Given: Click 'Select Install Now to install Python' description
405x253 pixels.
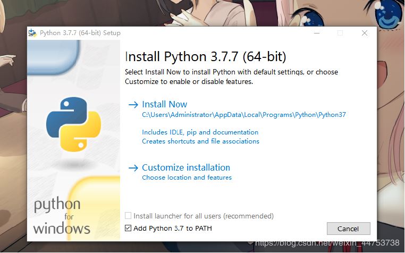Looking at the screenshot, I should pyautogui.click(x=231, y=77).
